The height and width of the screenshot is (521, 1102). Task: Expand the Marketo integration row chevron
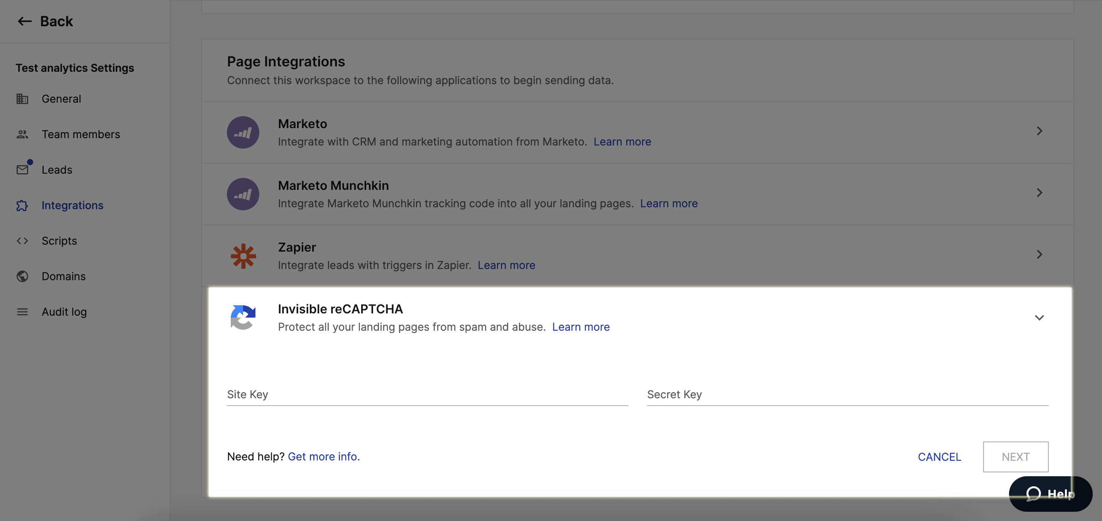[1039, 131]
